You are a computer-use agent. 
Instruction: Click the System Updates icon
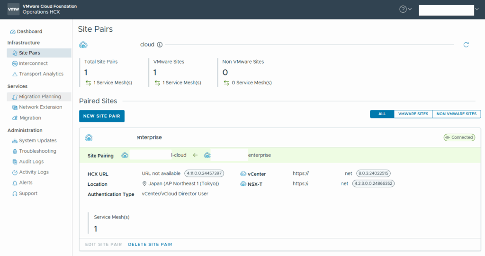pos(15,141)
